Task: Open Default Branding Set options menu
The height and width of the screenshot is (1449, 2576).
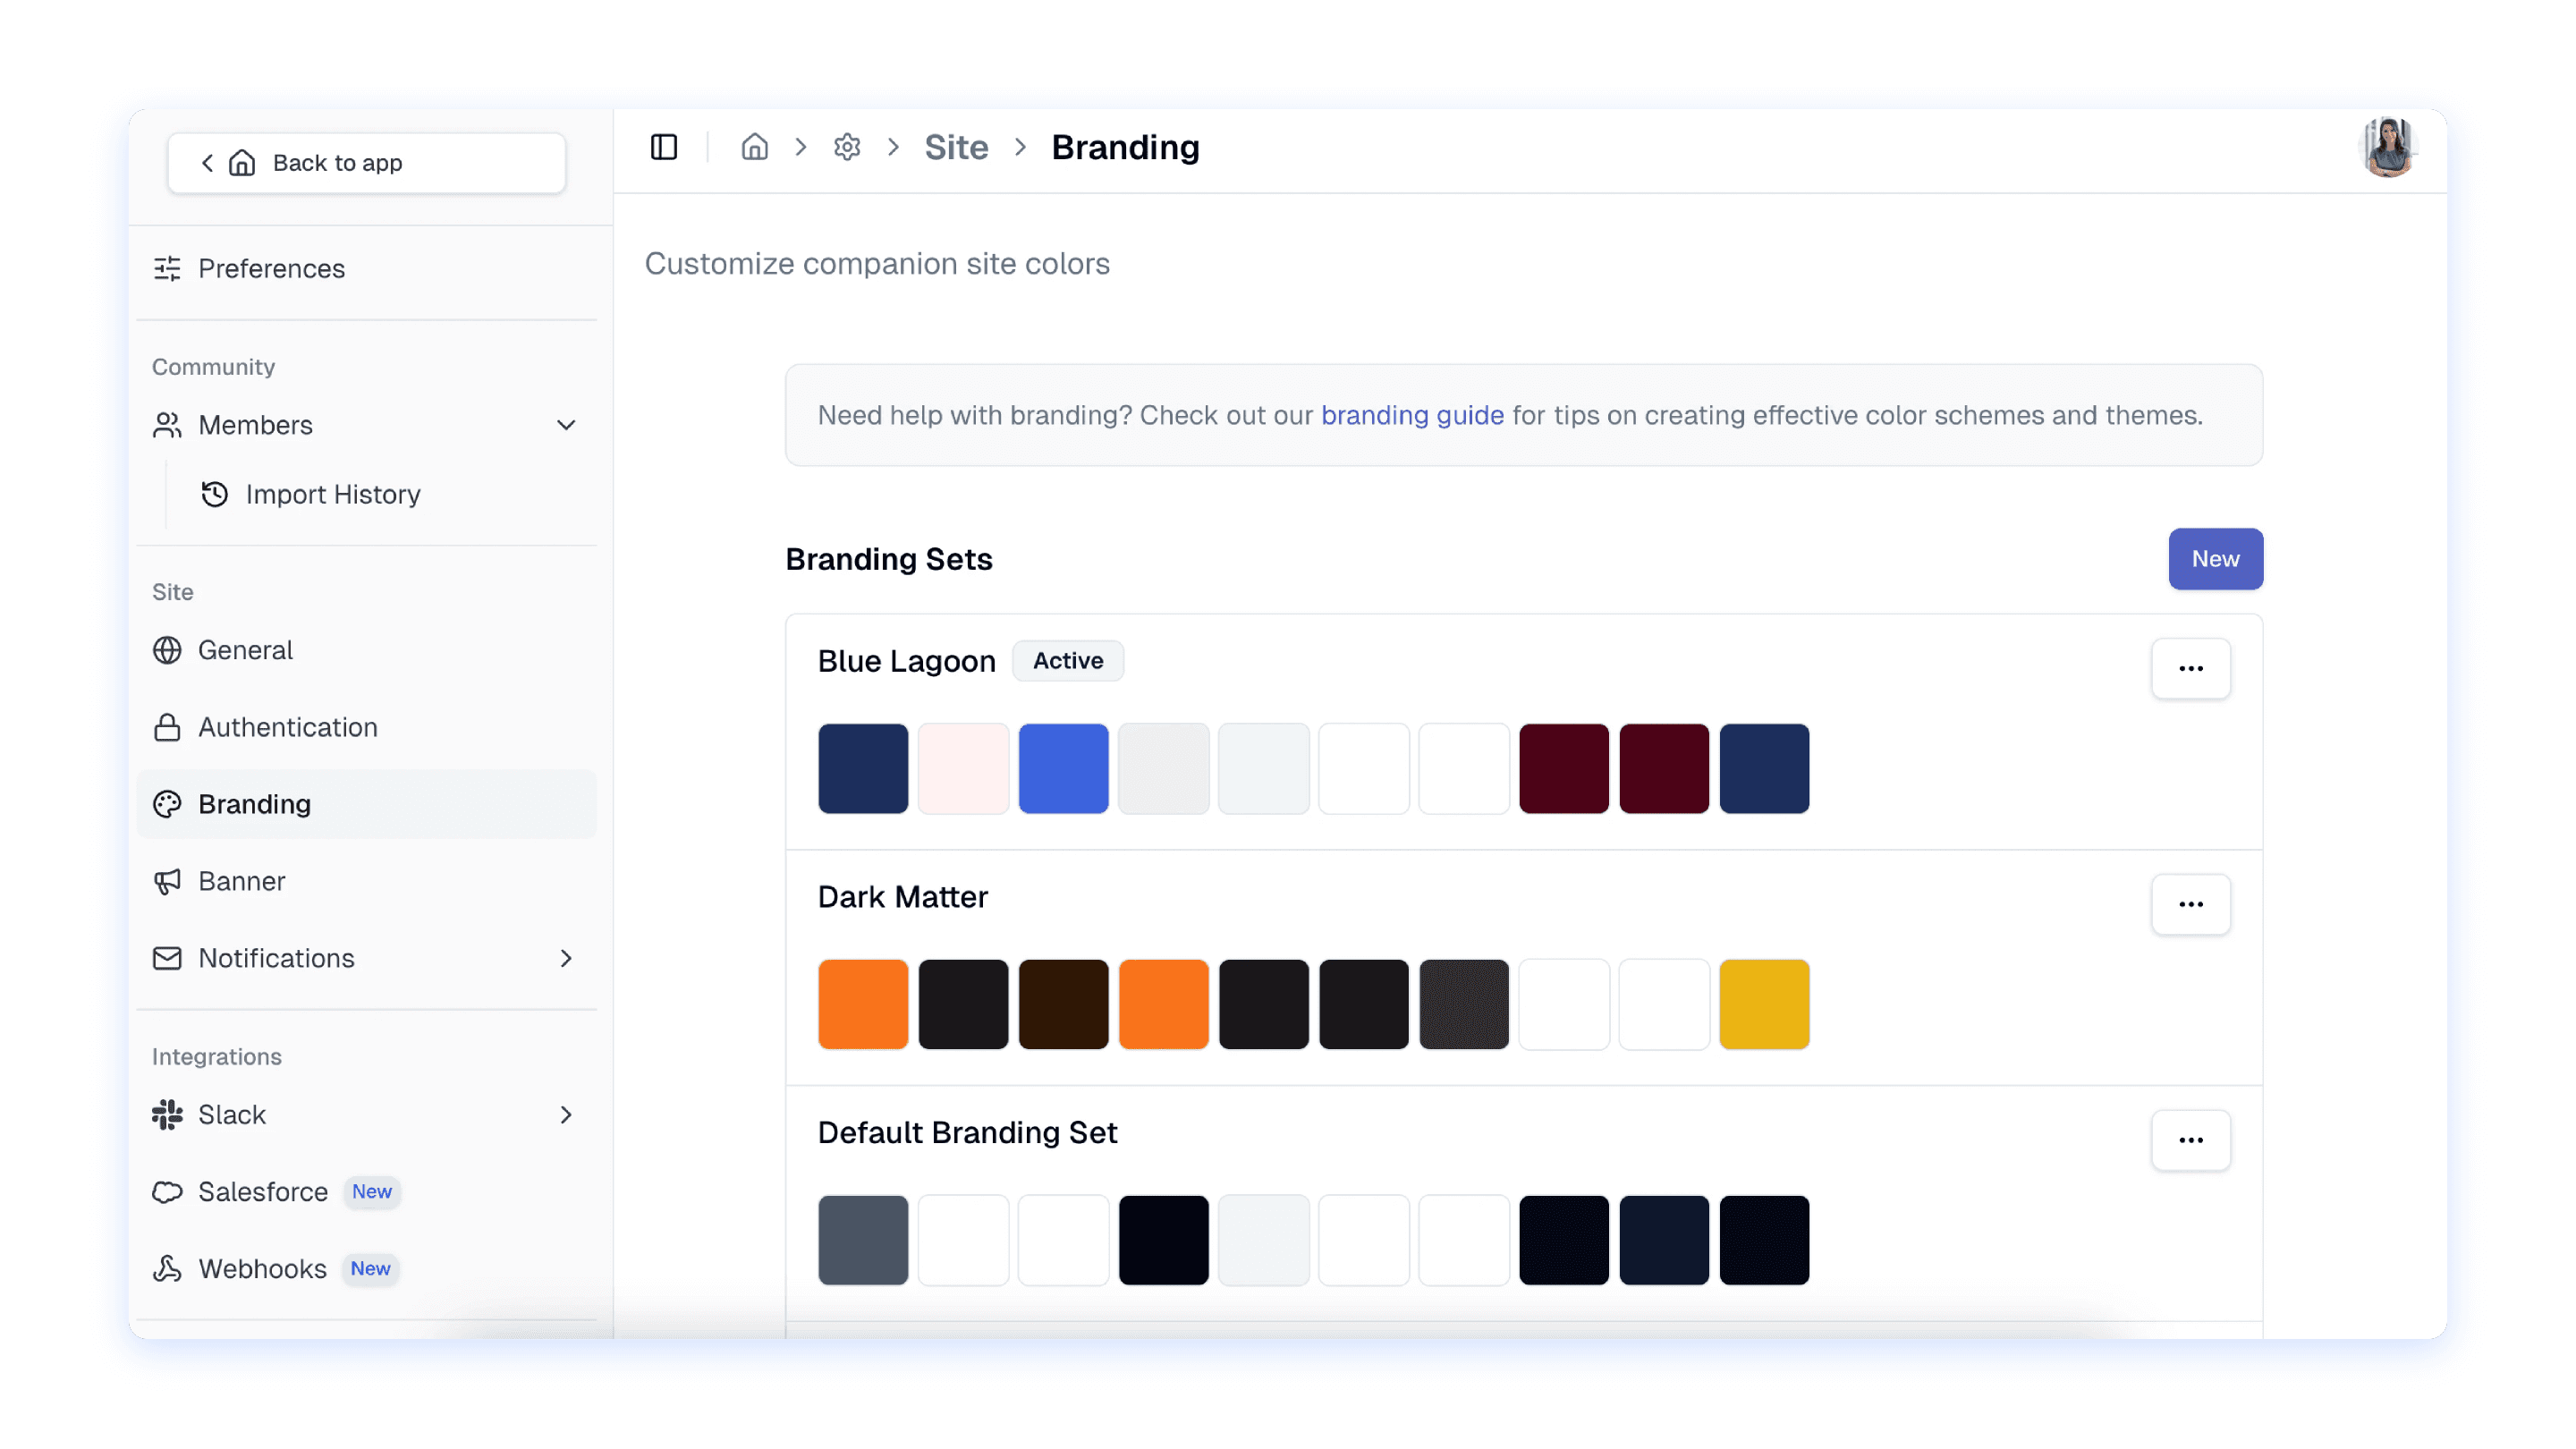Action: point(2190,1140)
